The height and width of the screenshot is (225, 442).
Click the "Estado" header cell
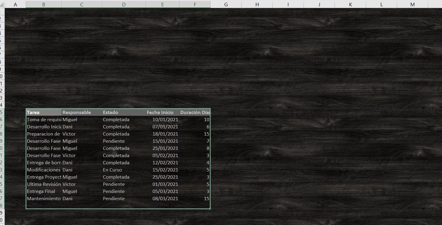pyautogui.click(x=124, y=113)
